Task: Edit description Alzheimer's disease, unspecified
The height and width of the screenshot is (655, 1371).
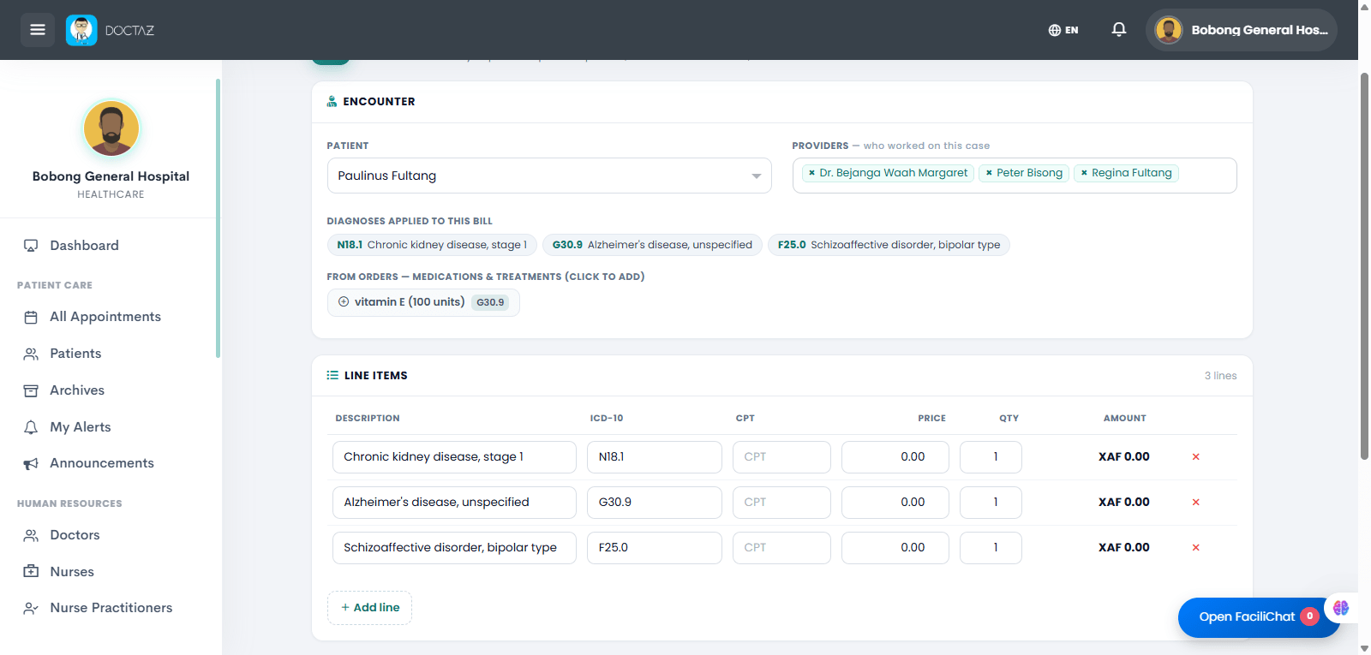Action: (454, 503)
